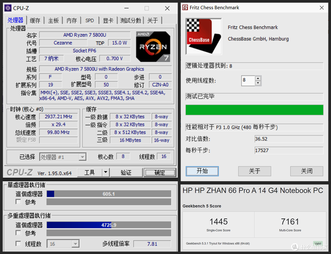The image size is (331, 254).
Task: Open the 工具 dropdown arrow
Action: (x=105, y=173)
